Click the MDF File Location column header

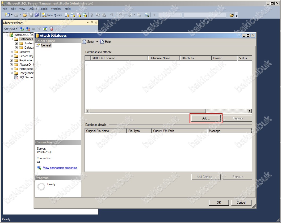click(119, 58)
